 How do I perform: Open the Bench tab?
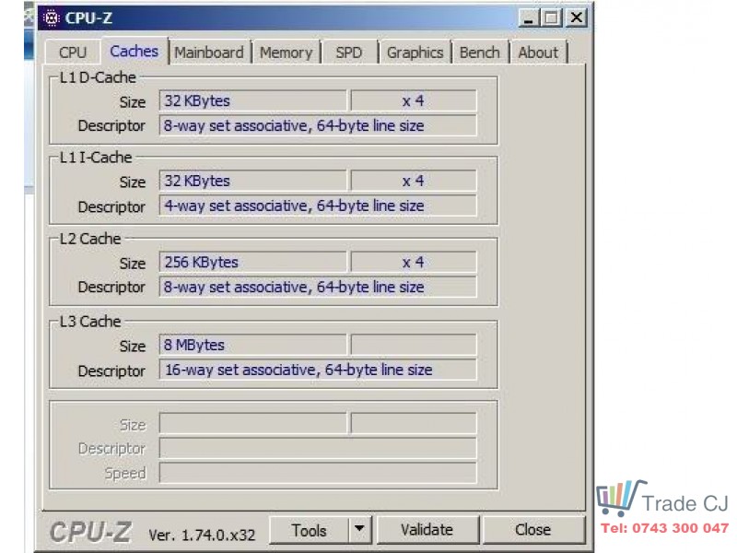pos(479,53)
